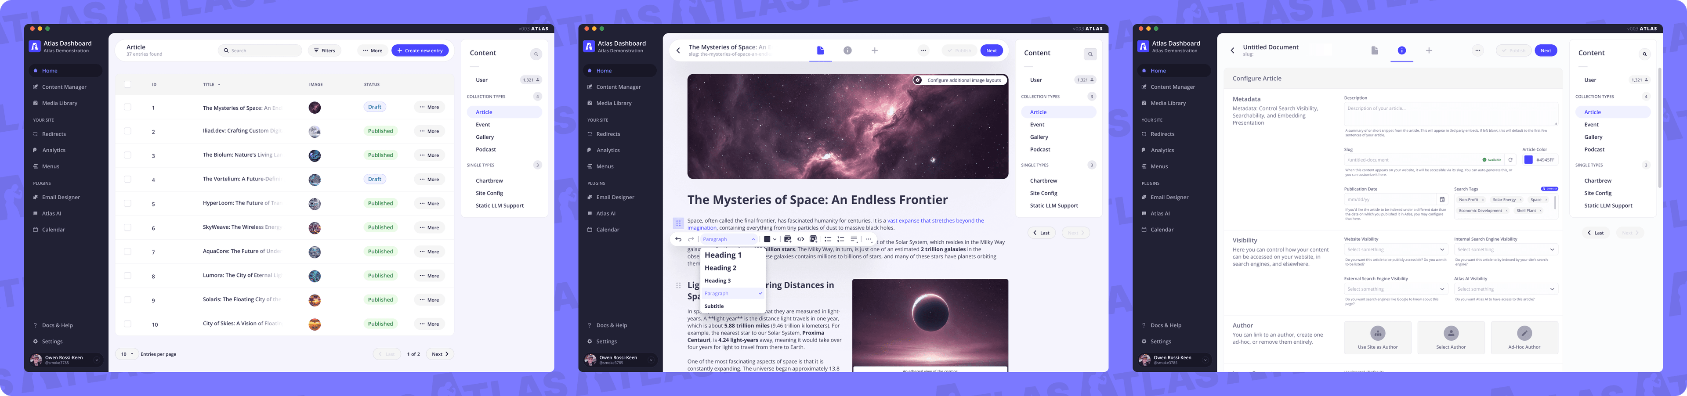The image size is (1687, 396).
Task: Click the bulleted list icon in editor toolbar
Action: 828,239
